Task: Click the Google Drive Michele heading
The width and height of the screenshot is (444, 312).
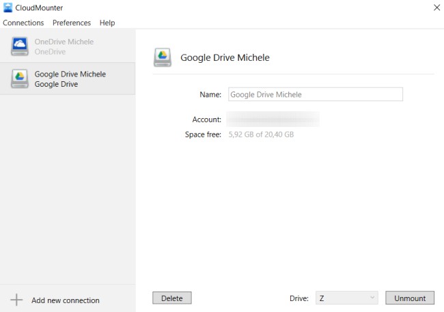Action: point(225,57)
